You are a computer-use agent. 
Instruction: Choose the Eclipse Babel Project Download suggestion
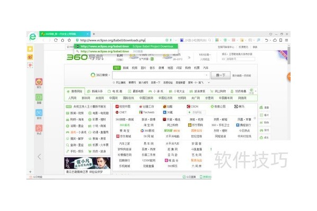pos(126,46)
